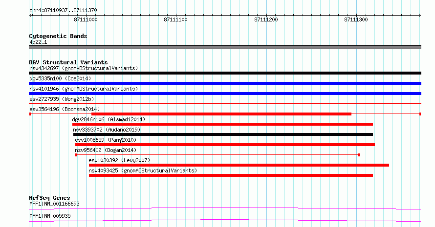Select the 4q22.1 band label
Screen dimensions: 435x227
click(38, 42)
